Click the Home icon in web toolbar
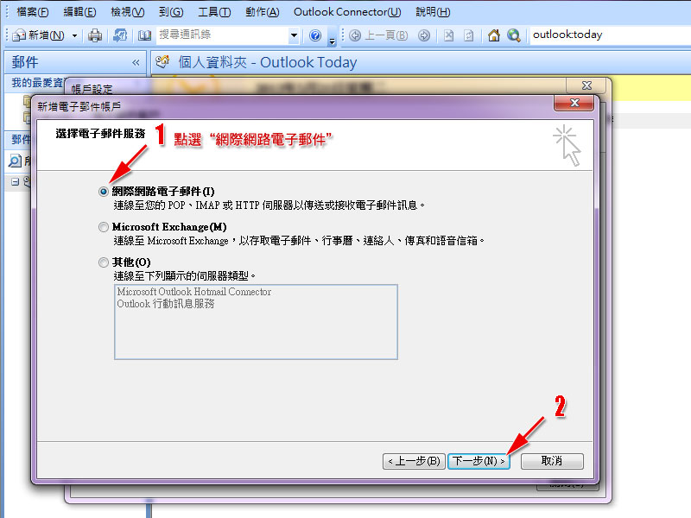The width and height of the screenshot is (691, 518). (494, 35)
